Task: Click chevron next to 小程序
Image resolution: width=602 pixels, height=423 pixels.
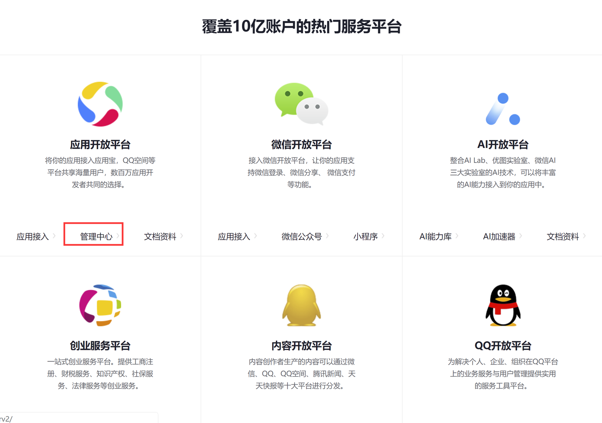Action: coord(383,236)
